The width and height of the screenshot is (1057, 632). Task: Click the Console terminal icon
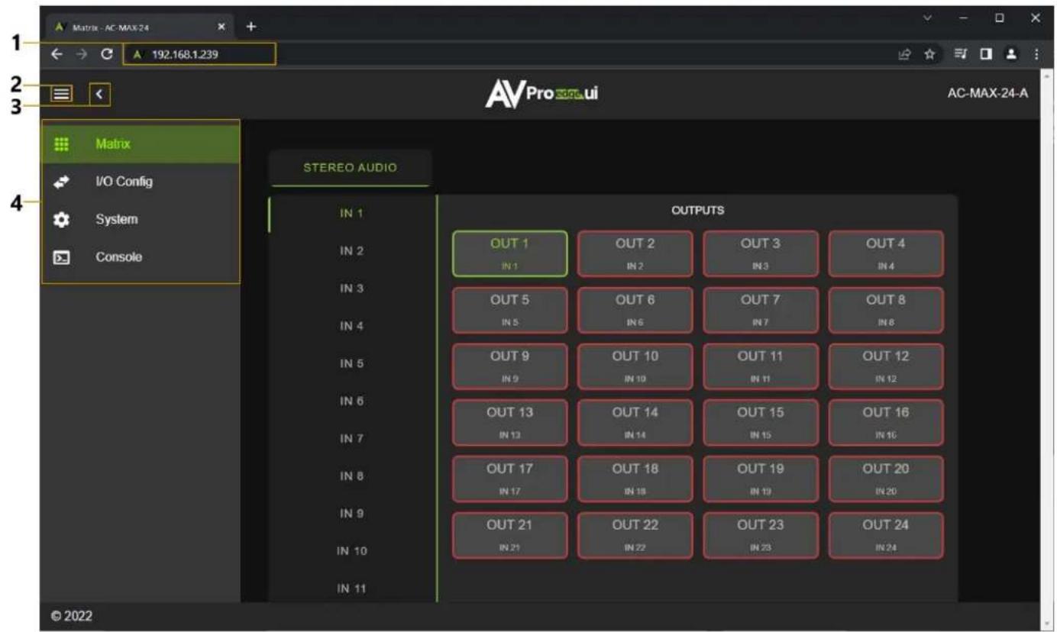click(63, 258)
